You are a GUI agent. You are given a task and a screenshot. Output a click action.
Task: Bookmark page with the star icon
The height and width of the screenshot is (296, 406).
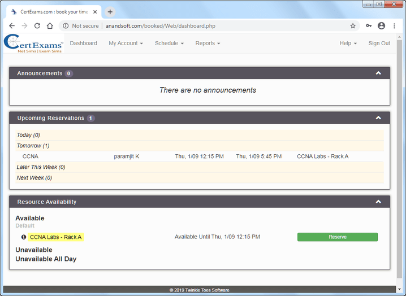coord(353,26)
